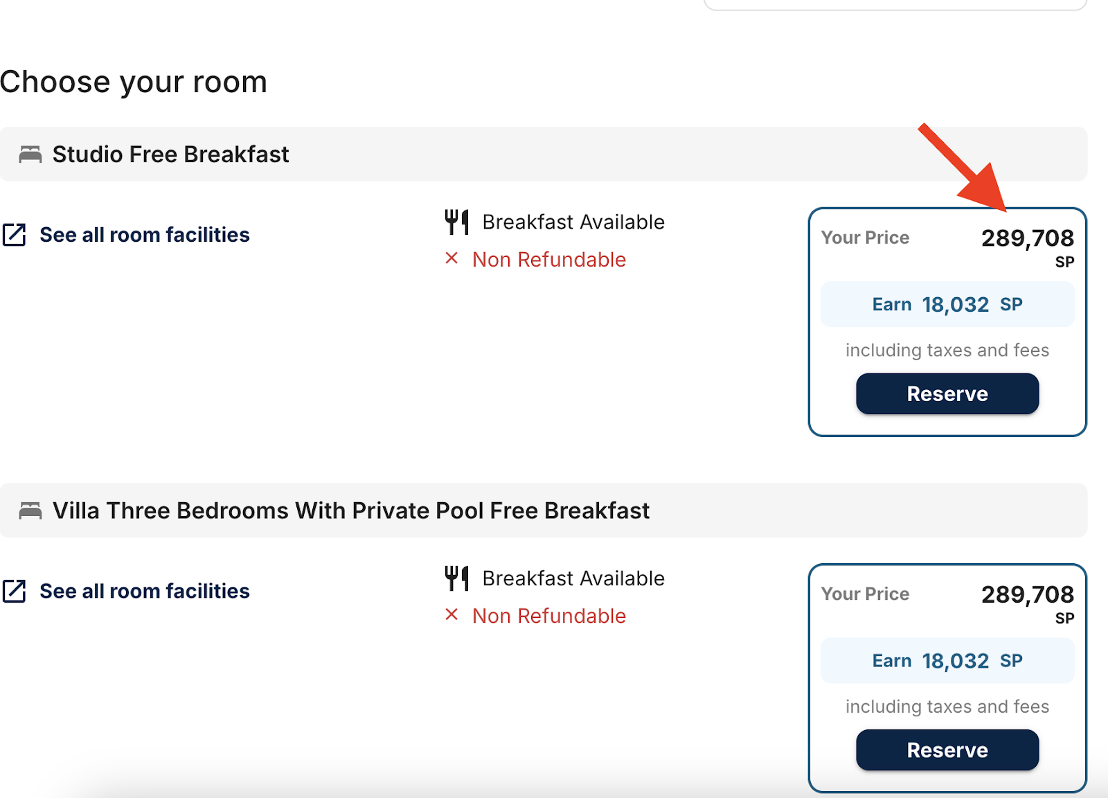Image resolution: width=1108 pixels, height=798 pixels.
Task: Click the Villa price 289,708 SP
Action: coord(1028,603)
